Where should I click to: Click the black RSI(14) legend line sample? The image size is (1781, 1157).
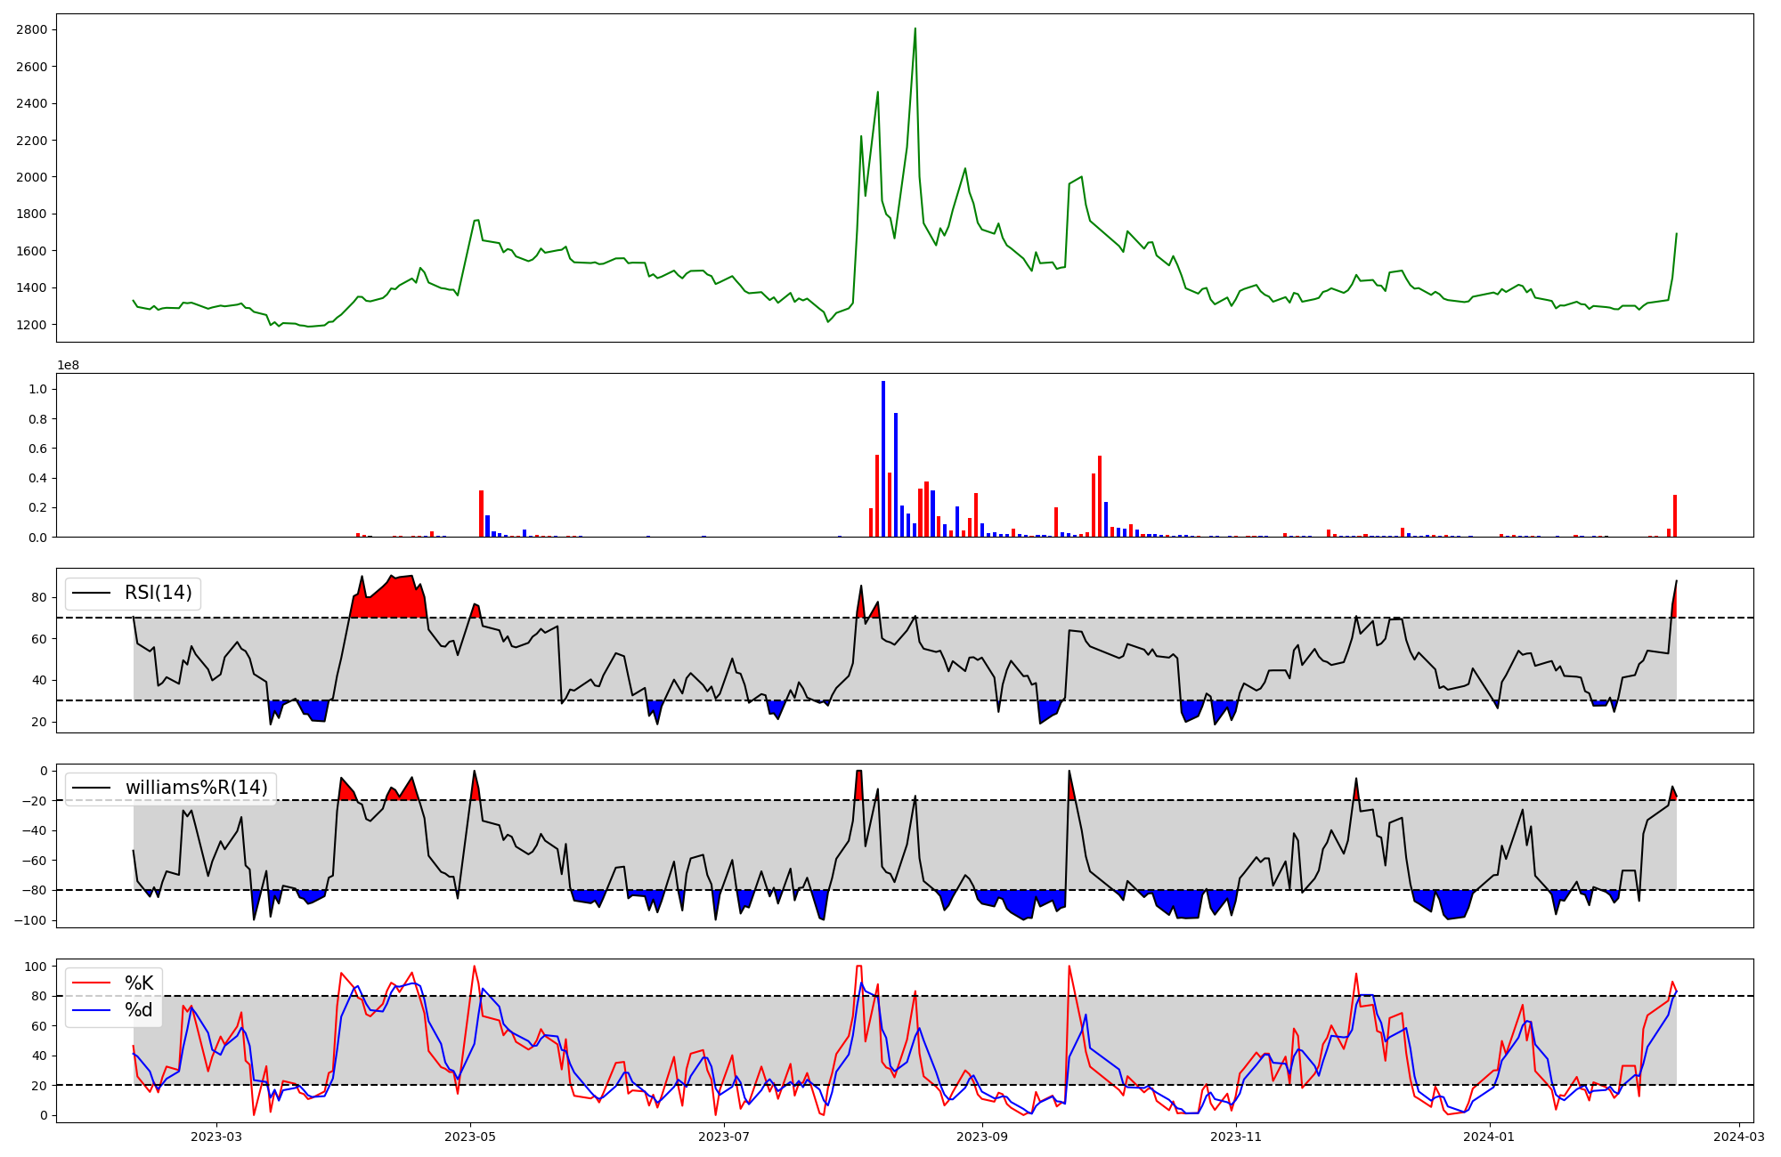91,593
